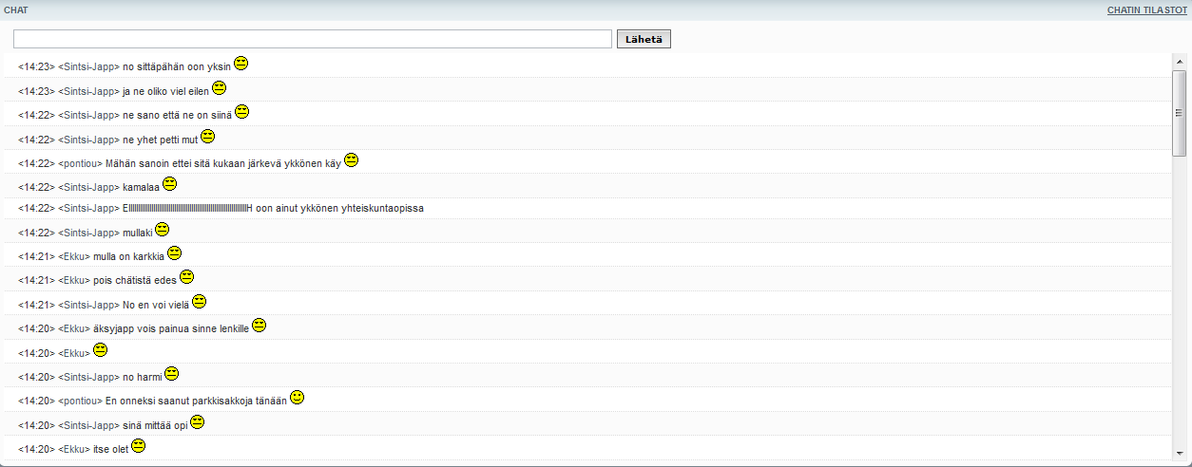Image resolution: width=1192 pixels, height=467 pixels.
Task: Click emoji after 'no sittäpähän oon yksin'
Action: tap(241, 64)
